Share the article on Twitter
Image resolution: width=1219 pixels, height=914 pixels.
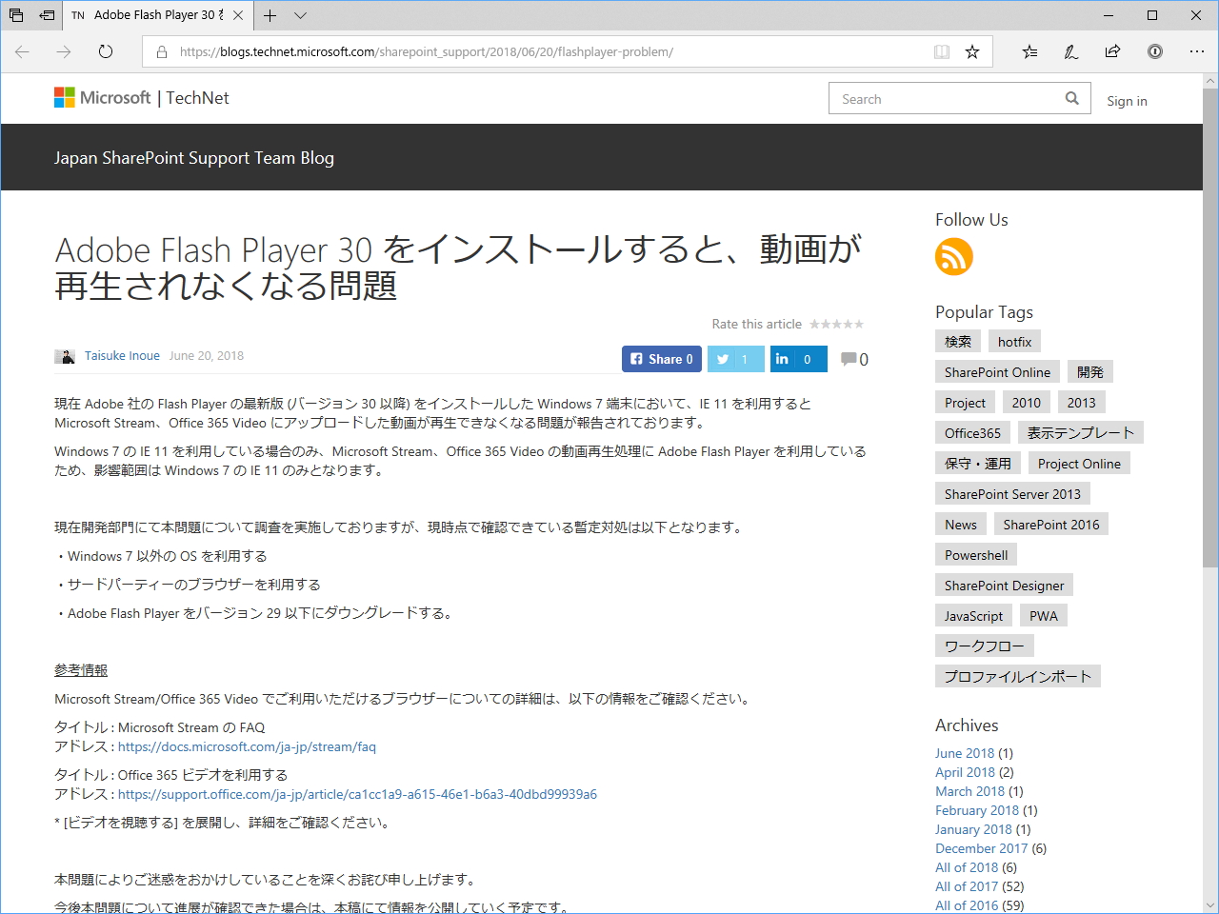pos(735,359)
